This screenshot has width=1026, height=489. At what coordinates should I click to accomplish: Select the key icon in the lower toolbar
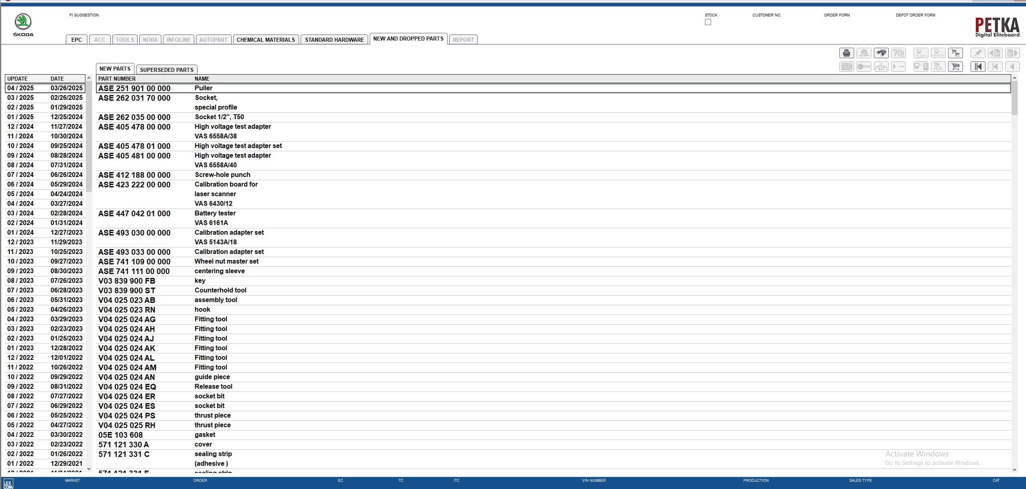[864, 67]
